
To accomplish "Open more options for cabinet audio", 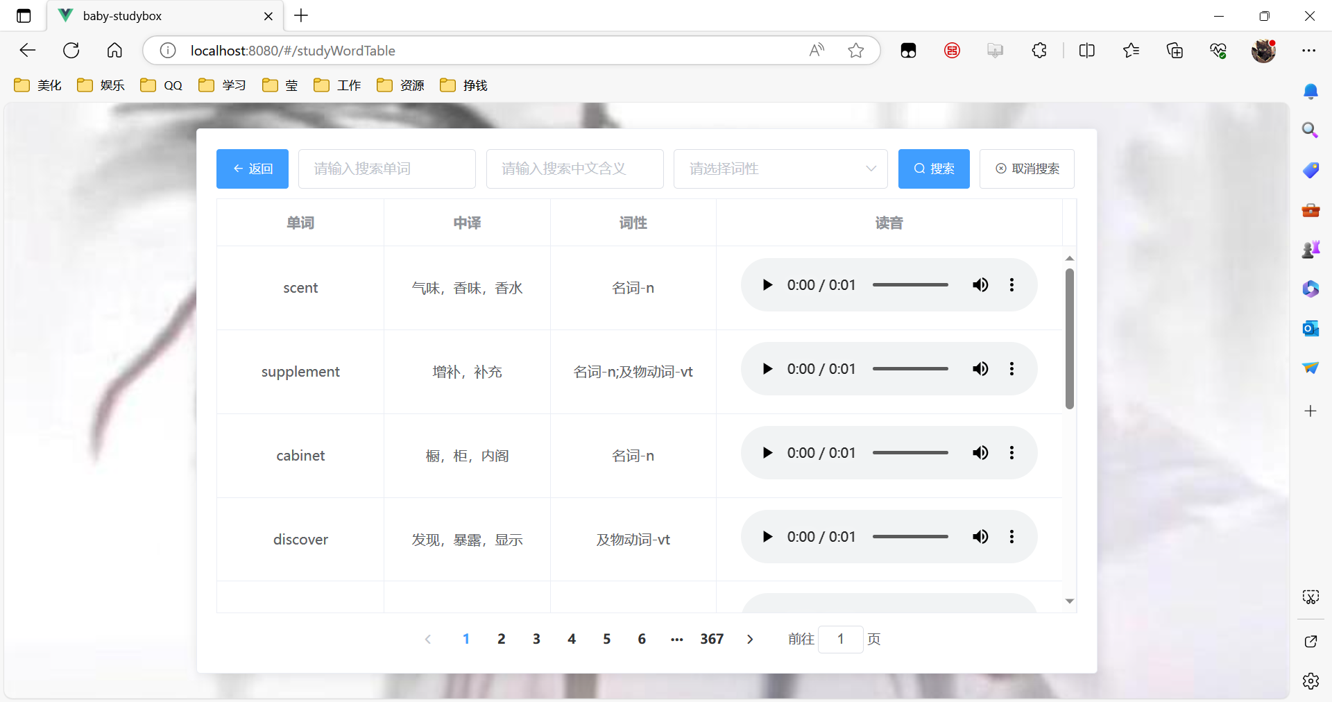I will coord(1012,453).
